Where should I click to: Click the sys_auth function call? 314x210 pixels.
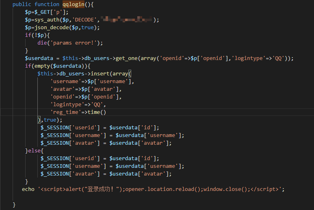point(47,20)
